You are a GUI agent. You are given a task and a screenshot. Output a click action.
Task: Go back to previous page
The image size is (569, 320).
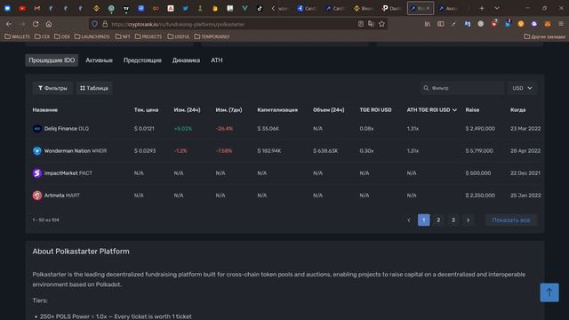9,24
